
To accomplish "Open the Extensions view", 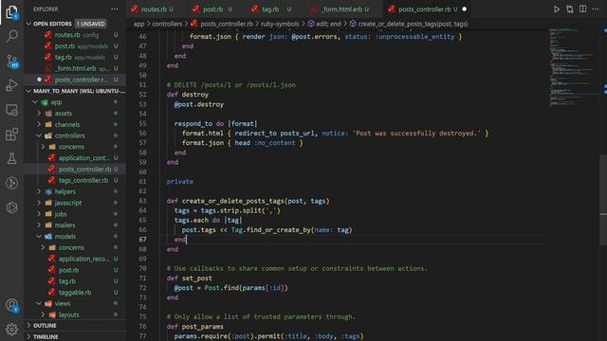I will click(x=11, y=135).
